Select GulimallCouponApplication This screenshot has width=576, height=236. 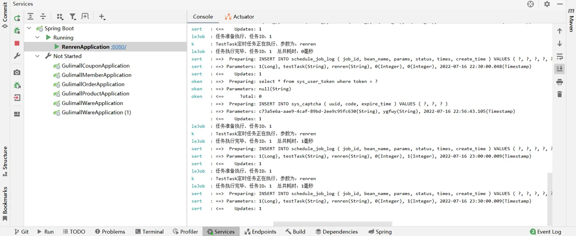tap(95, 66)
